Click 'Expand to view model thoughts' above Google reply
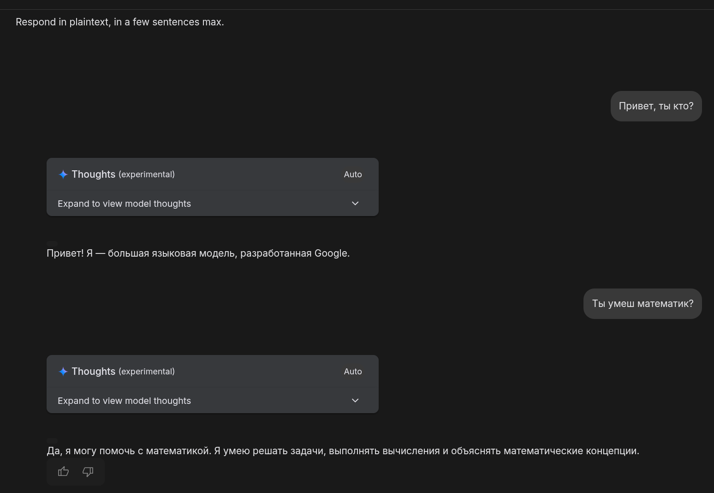Viewport: 714px width, 493px height. click(124, 204)
